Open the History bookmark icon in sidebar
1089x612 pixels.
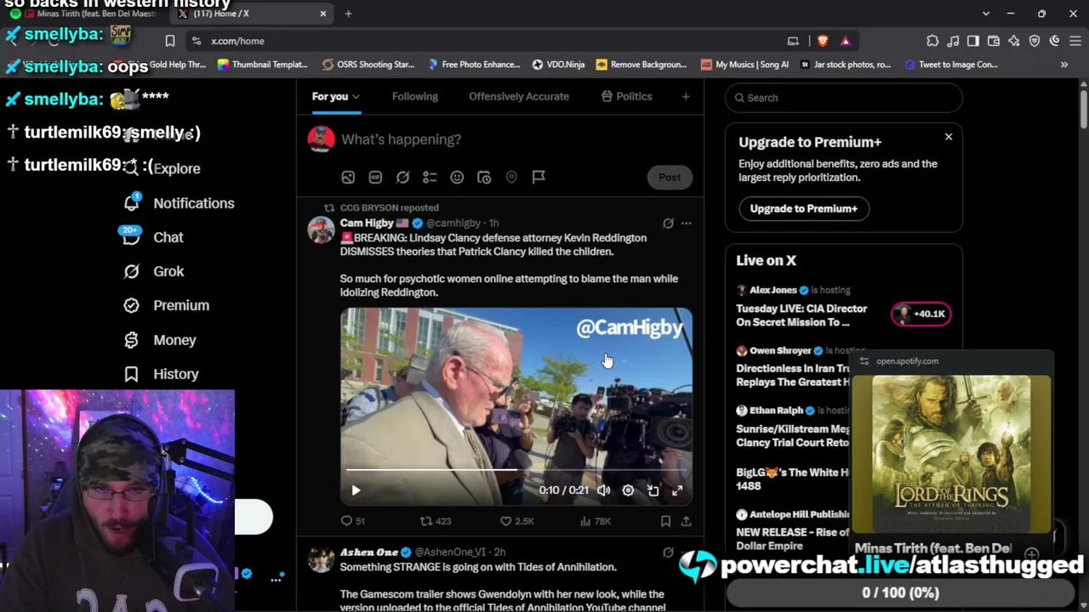point(131,374)
